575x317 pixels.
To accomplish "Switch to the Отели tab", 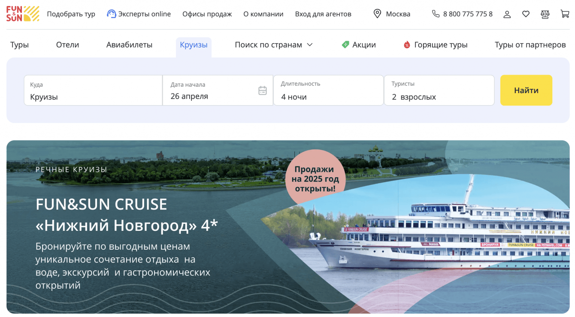I will (x=67, y=45).
